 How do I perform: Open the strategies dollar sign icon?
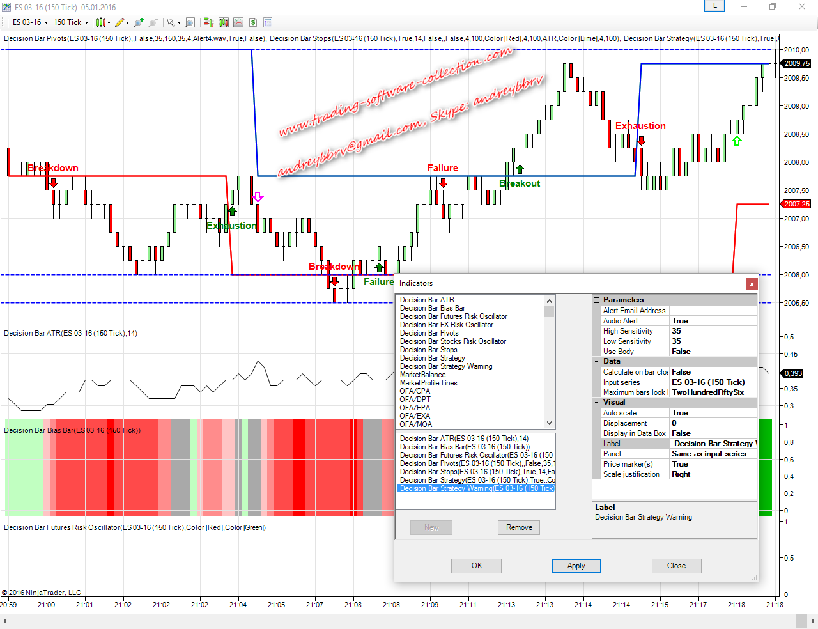253,22
